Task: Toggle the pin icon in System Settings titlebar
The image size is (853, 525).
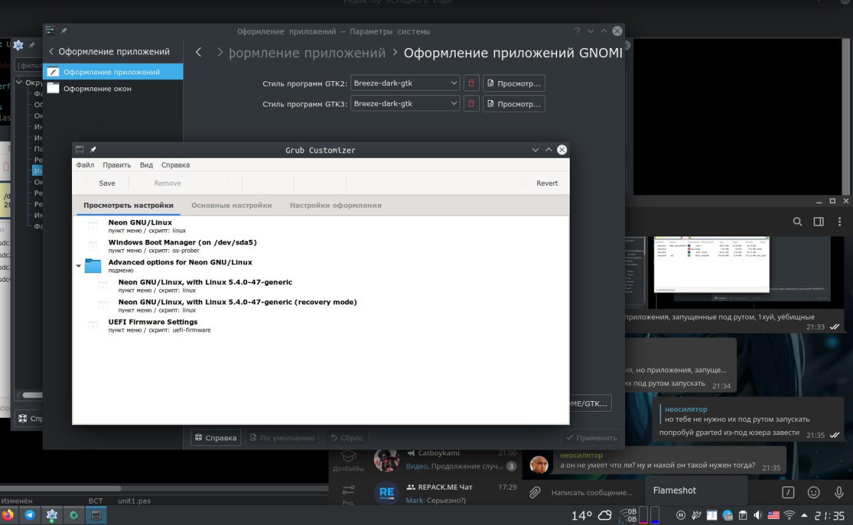Action: 64,31
